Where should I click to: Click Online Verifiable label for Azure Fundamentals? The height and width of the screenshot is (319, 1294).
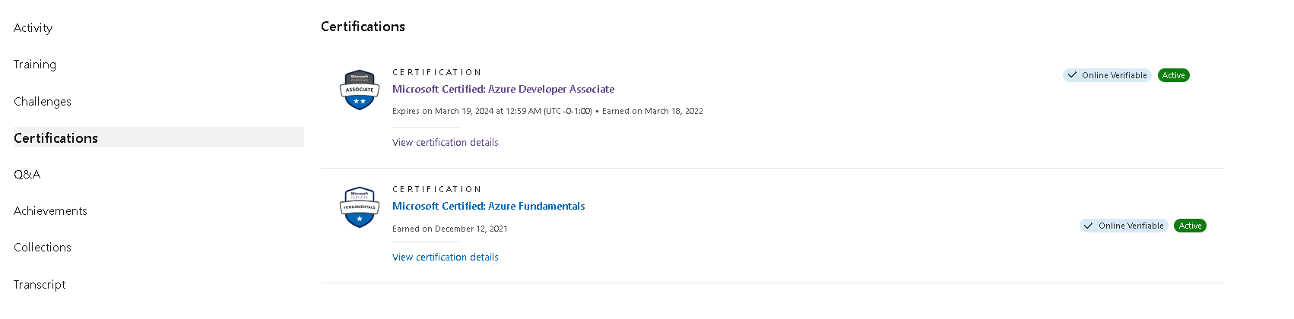point(1131,226)
